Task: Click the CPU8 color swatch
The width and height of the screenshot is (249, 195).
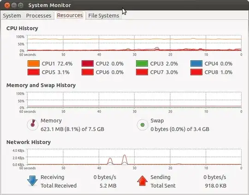Action: pyautogui.click(x=196, y=72)
